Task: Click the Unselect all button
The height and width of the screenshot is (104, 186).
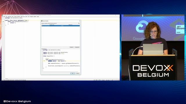Action: coord(77,47)
